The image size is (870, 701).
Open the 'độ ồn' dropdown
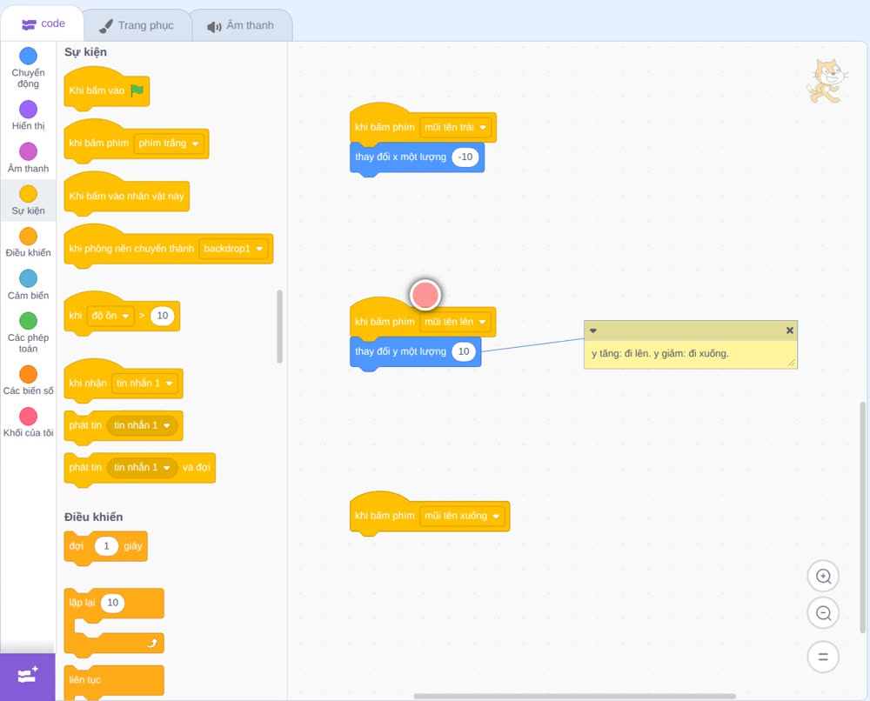(110, 316)
